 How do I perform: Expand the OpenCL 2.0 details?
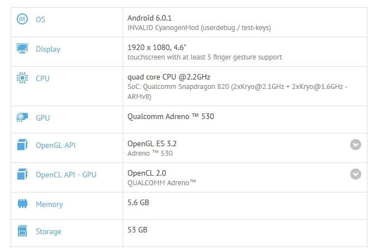coord(356,174)
